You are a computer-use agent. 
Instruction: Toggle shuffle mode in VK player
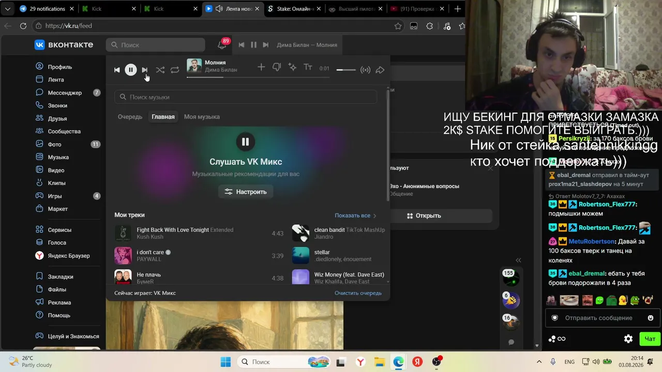[x=160, y=70]
